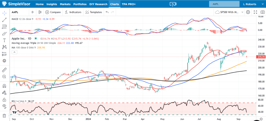Click the SimpleVisor logo
Viewport: 266px width, 121px height.
(x=17, y=4)
